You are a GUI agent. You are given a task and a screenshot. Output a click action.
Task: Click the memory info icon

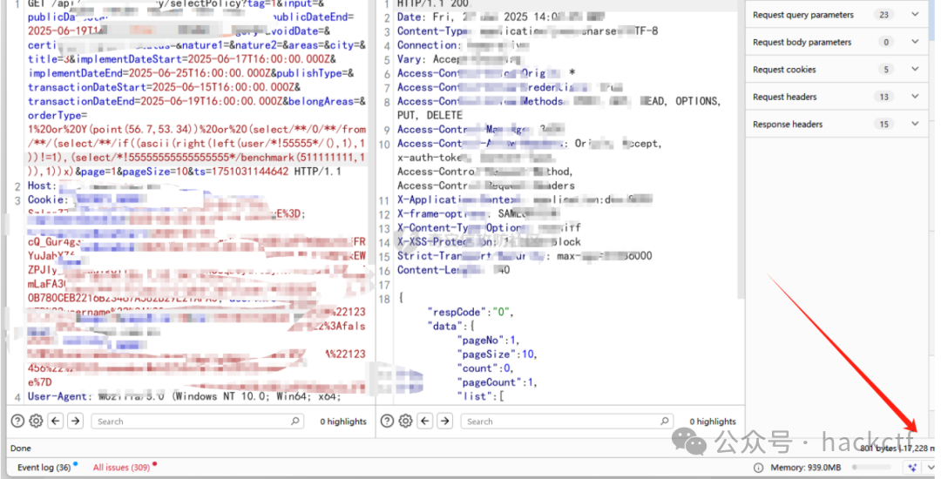[x=759, y=468]
